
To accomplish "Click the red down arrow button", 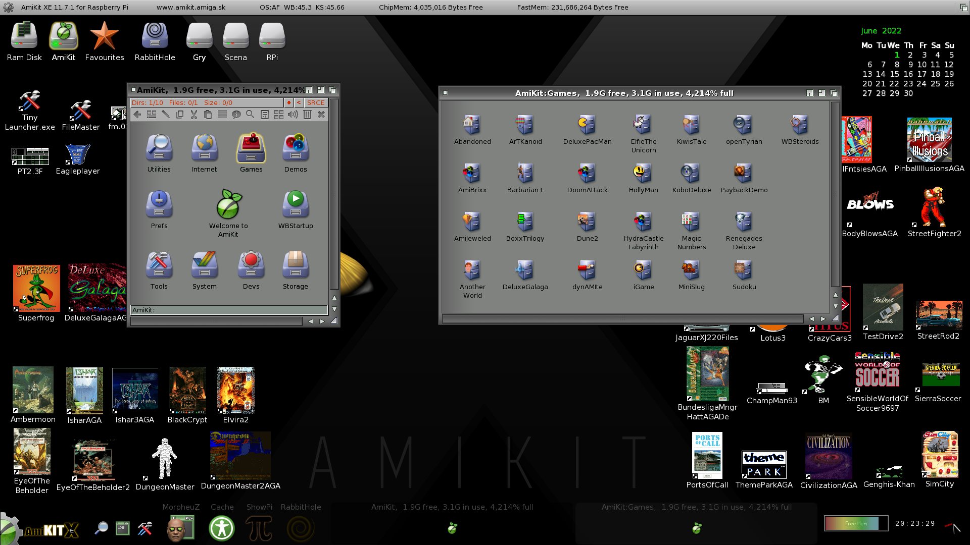I will [x=289, y=102].
